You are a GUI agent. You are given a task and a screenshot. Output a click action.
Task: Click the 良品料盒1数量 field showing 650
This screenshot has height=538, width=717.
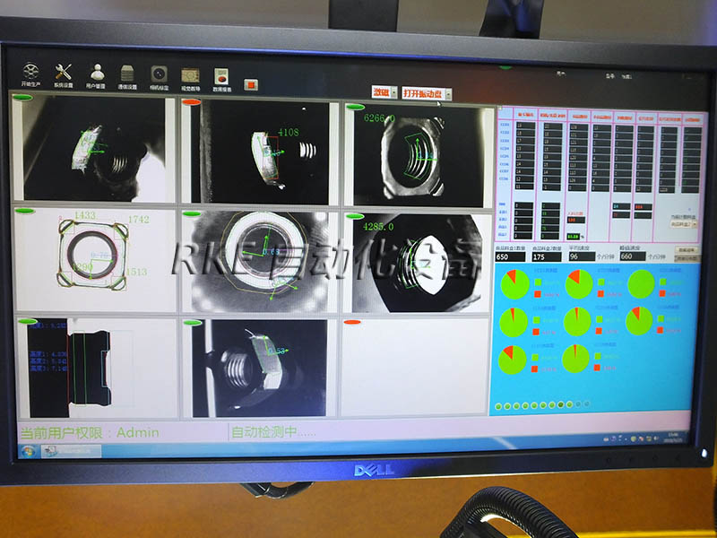tap(508, 257)
